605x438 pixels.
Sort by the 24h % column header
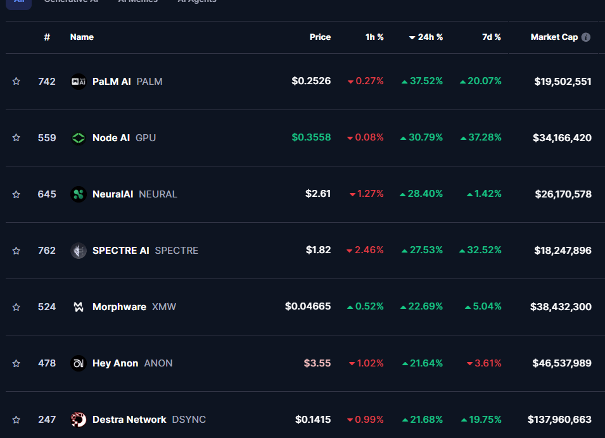tap(426, 37)
